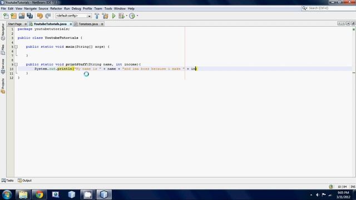Click the Save All toolbar icon
Viewport: 356px width, 200px height.
[x=29, y=16]
